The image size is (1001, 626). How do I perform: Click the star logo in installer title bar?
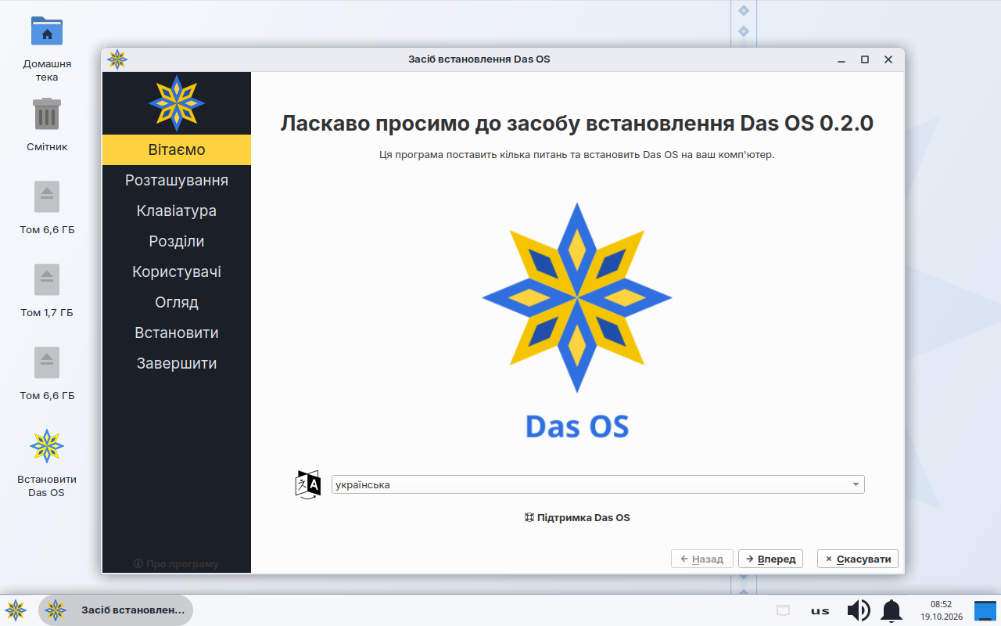tap(117, 59)
